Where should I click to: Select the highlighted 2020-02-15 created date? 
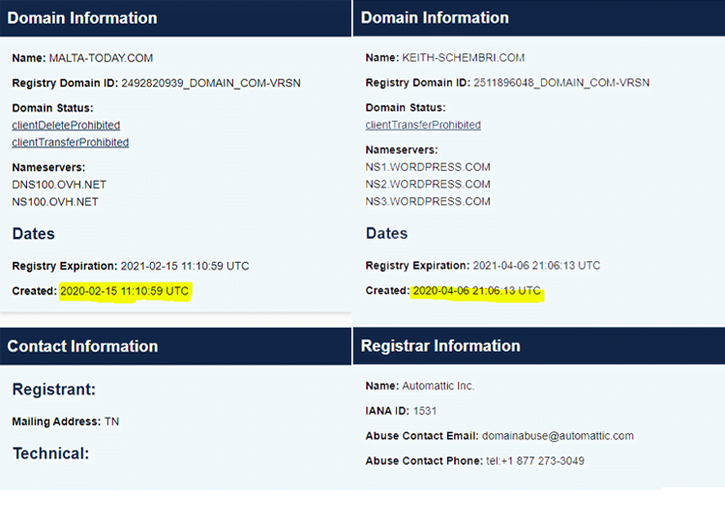[x=125, y=291]
